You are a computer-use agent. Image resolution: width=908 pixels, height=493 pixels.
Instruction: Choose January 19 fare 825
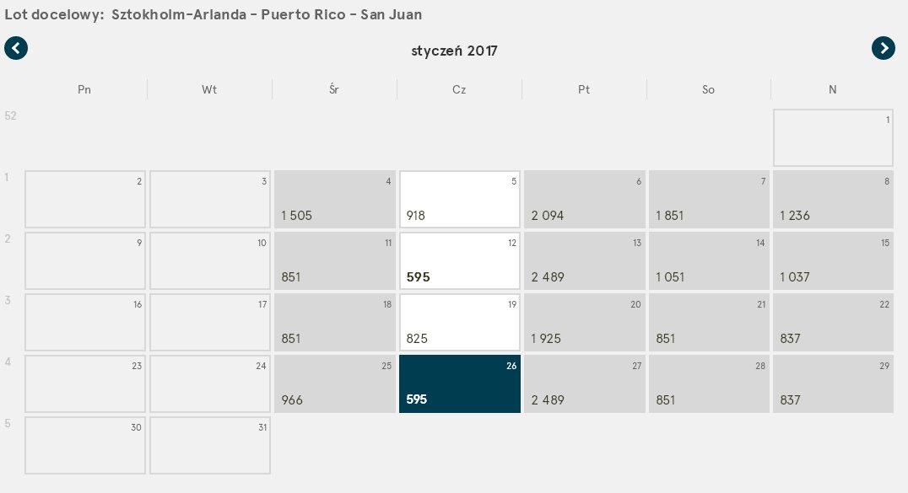pos(460,322)
